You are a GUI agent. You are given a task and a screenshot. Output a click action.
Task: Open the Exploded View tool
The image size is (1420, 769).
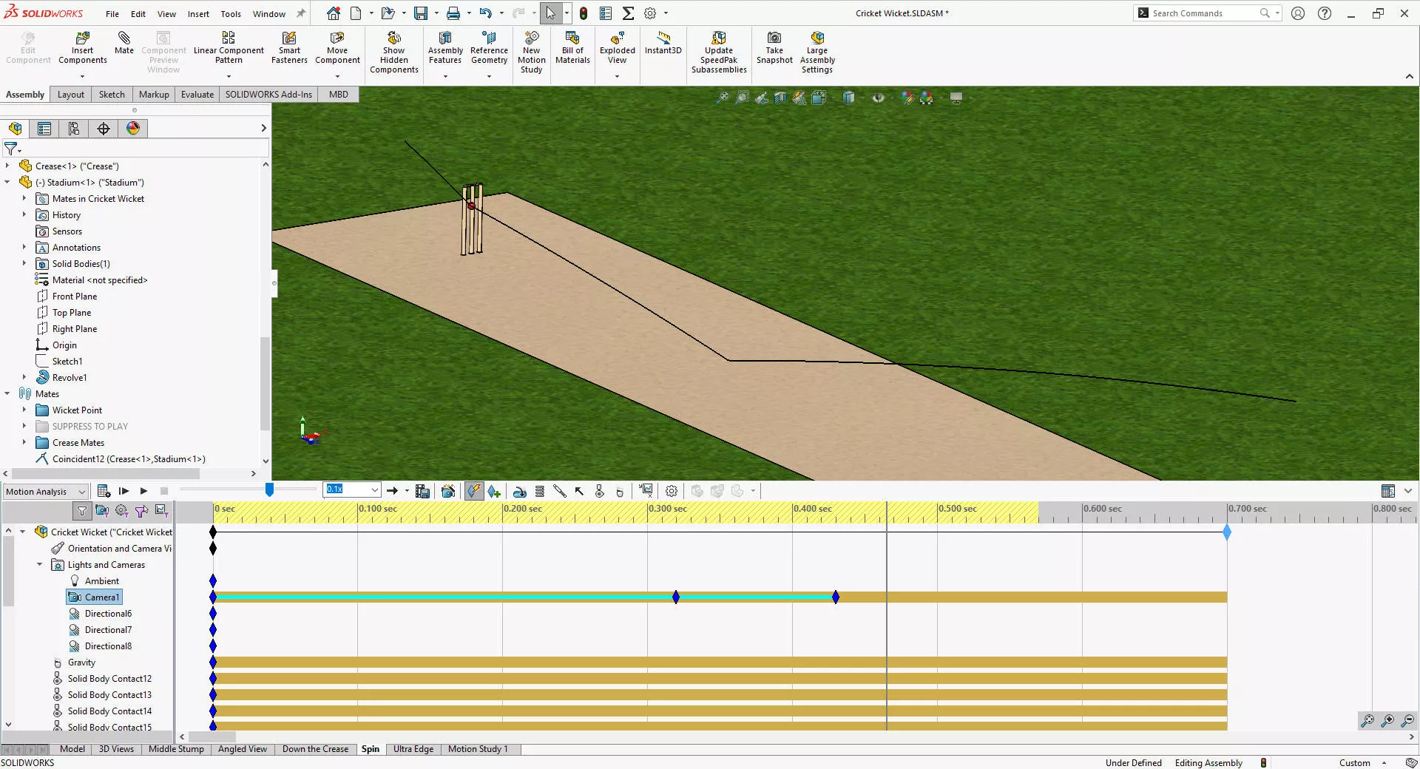point(616,47)
